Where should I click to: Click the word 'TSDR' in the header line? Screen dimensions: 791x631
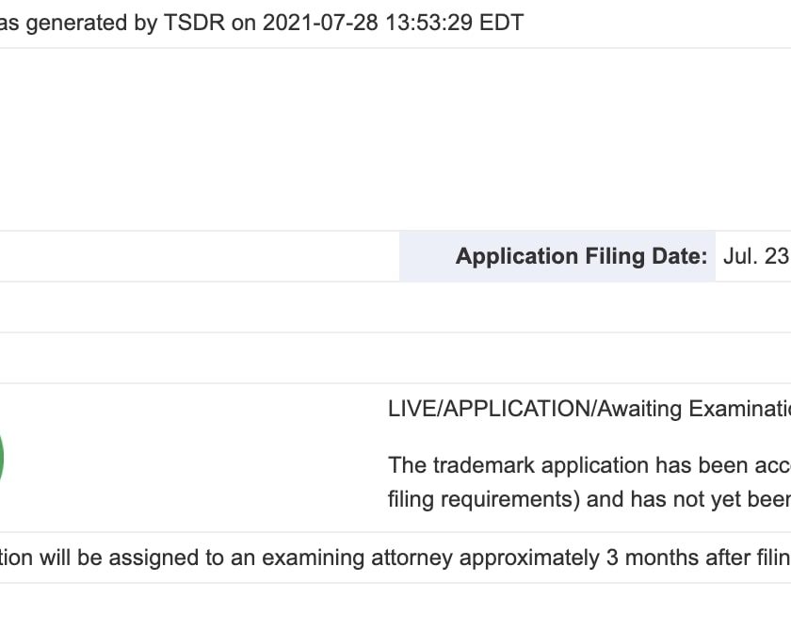tap(194, 23)
